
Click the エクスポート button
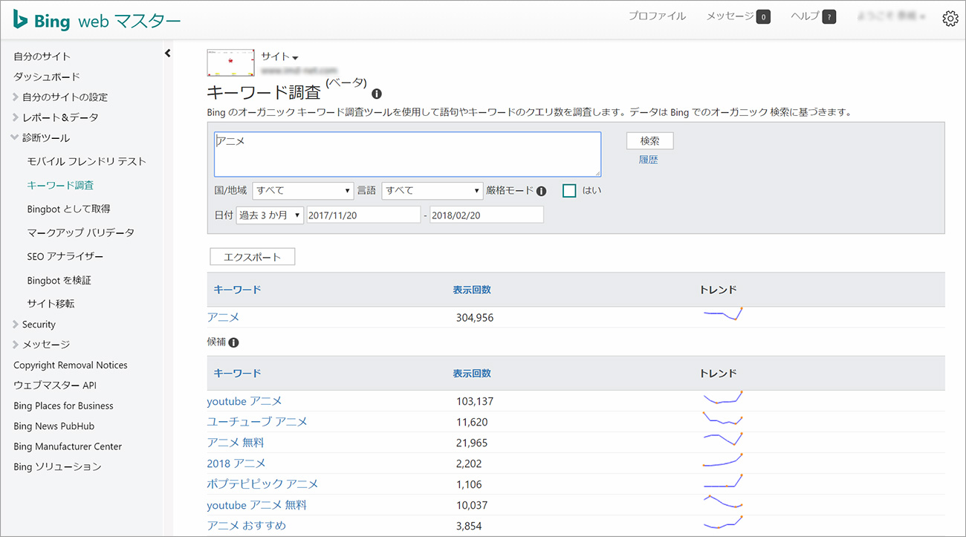click(x=253, y=257)
